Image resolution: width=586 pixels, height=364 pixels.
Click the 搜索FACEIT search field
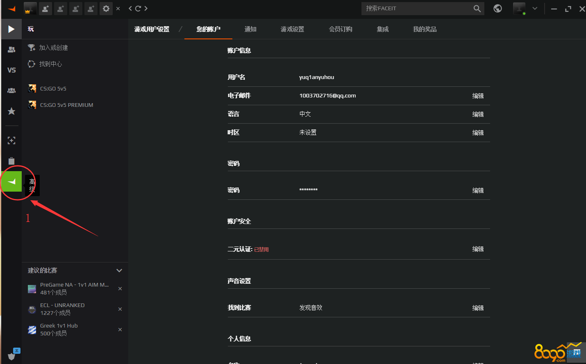(416, 9)
